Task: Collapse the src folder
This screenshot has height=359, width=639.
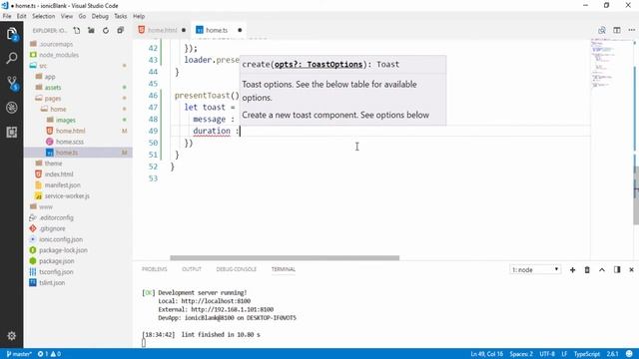Action: 43,66
